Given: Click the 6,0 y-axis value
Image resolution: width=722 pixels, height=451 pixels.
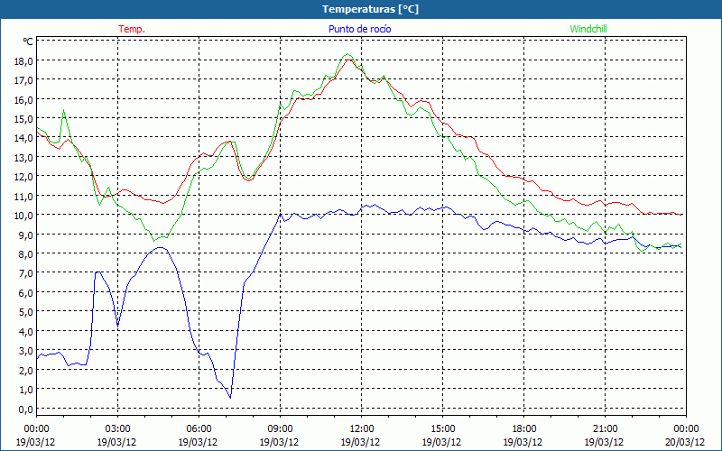Looking at the screenshot, I should coord(26,292).
